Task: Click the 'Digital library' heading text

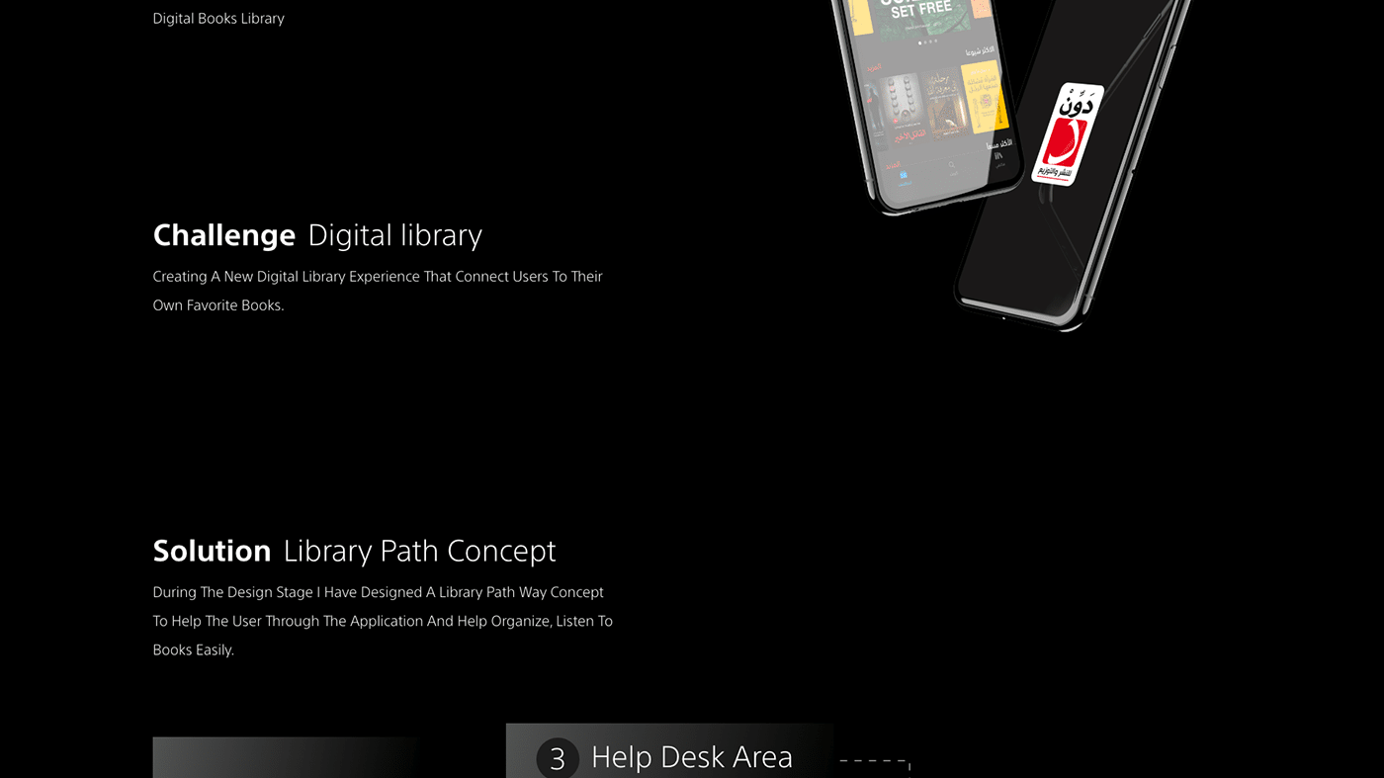Action: [395, 235]
